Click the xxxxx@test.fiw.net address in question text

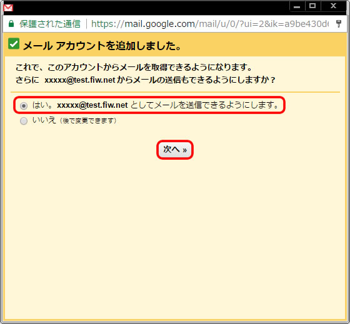tap(80, 80)
